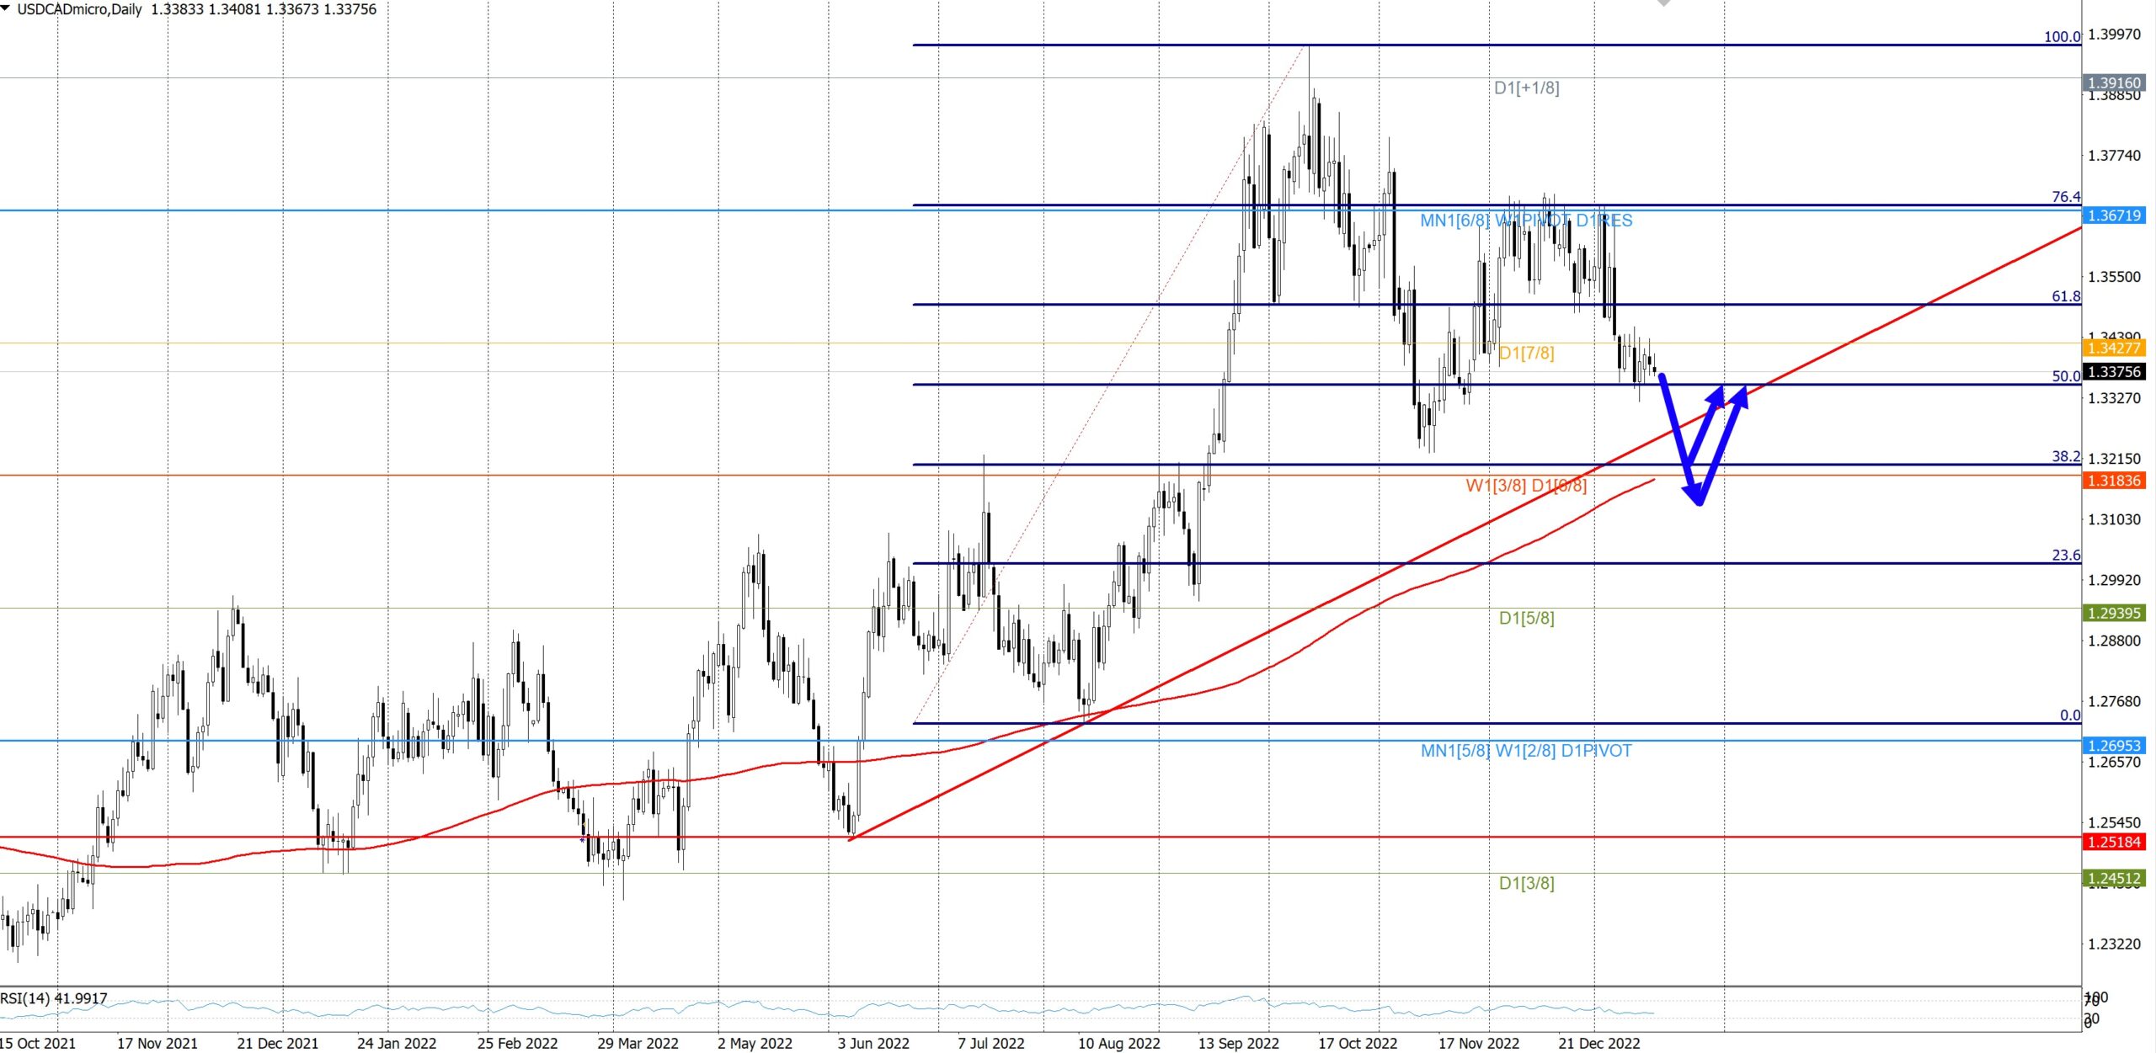Click the Fibonacci 38.2 level label
The image size is (2156, 1053).
tap(2065, 456)
